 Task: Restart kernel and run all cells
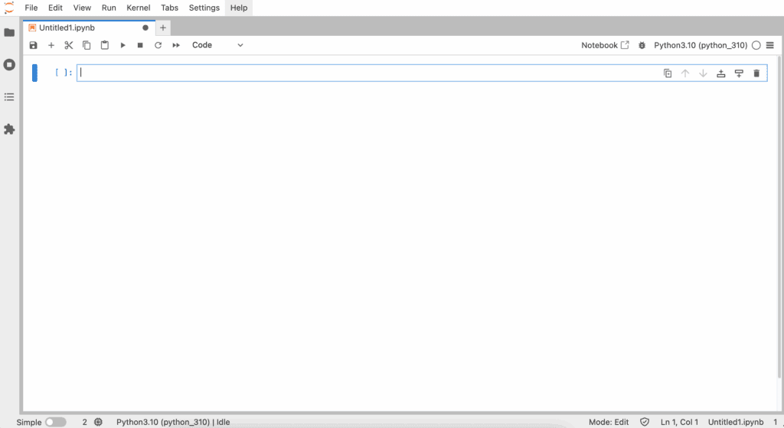pyautogui.click(x=176, y=46)
